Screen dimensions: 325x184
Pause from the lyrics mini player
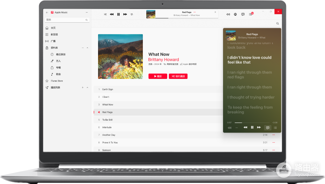[252, 127]
